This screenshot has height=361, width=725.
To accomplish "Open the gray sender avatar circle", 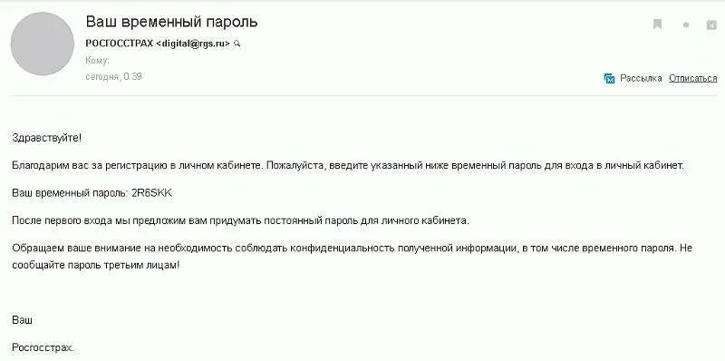I will coord(42,44).
